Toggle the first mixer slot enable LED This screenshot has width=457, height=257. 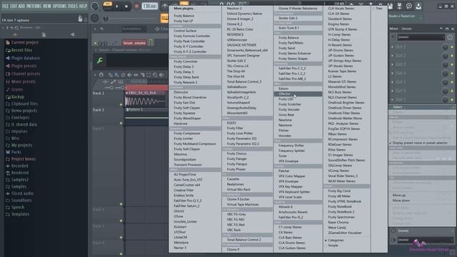(x=452, y=47)
